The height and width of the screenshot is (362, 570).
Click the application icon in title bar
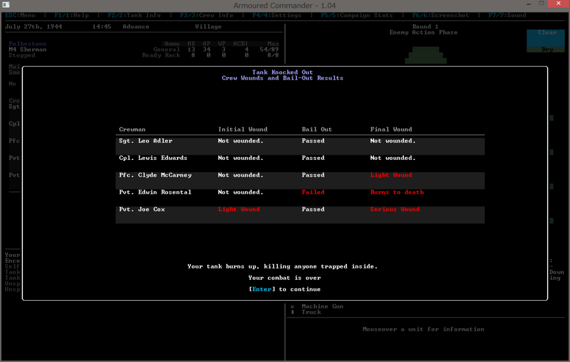6,4
